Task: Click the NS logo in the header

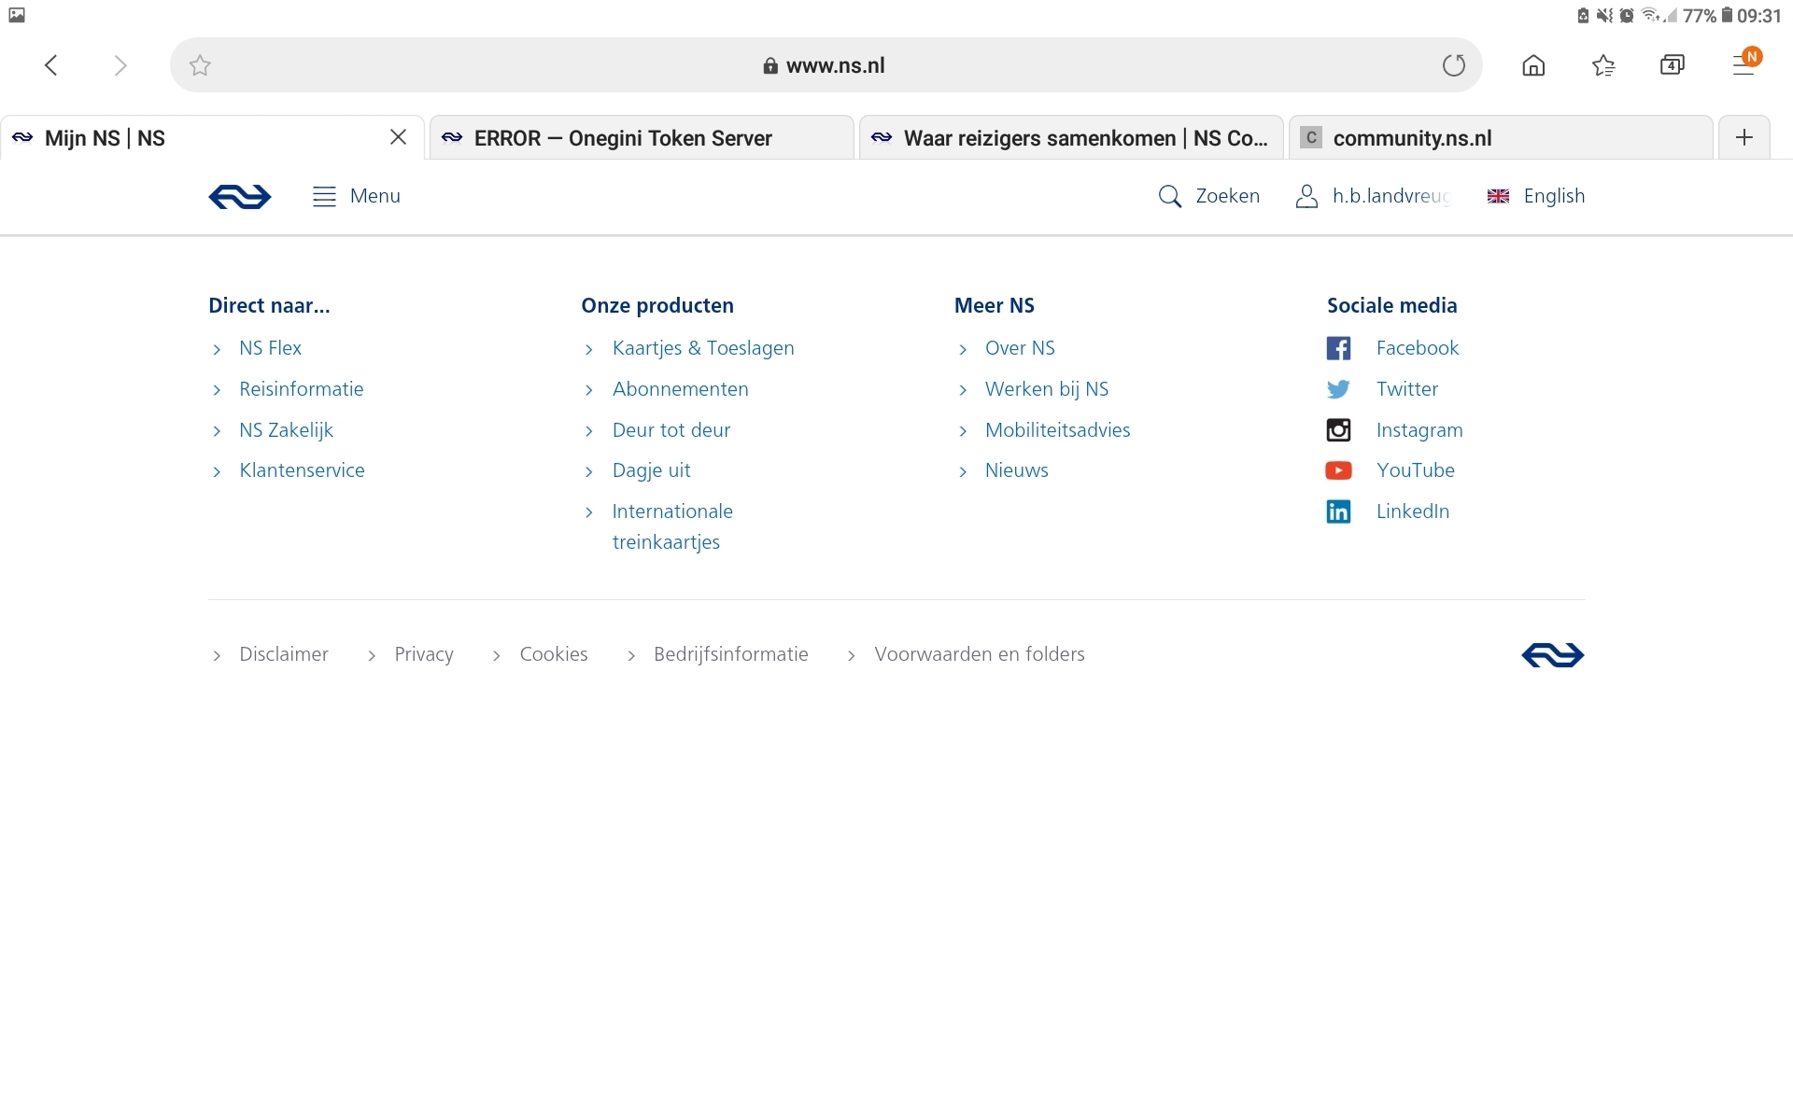Action: point(240,197)
